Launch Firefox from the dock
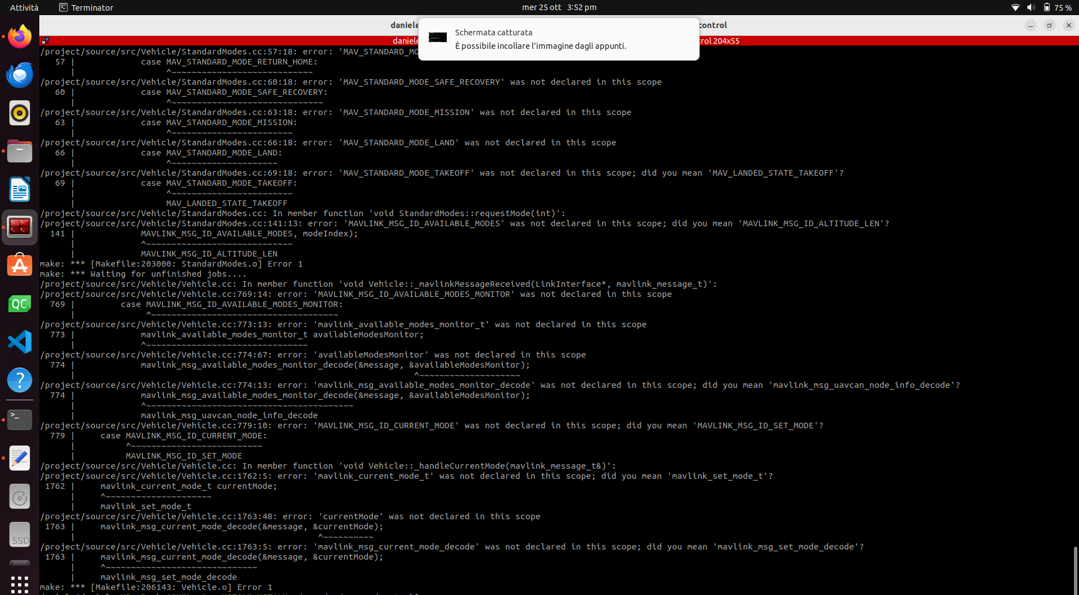 pyautogui.click(x=19, y=36)
